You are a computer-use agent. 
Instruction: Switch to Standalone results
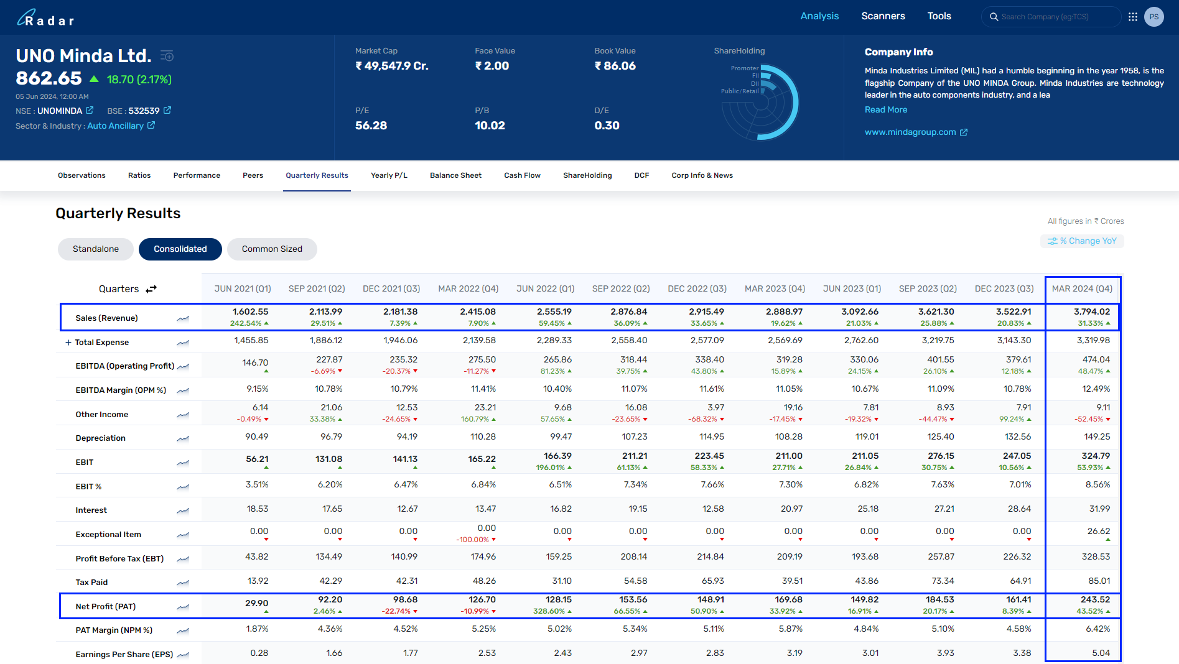point(96,249)
